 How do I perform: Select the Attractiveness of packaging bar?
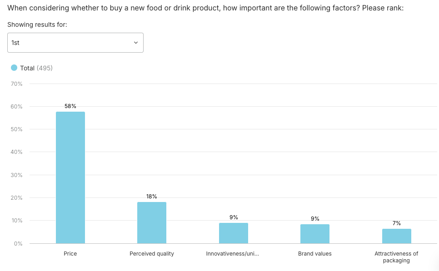(396, 236)
